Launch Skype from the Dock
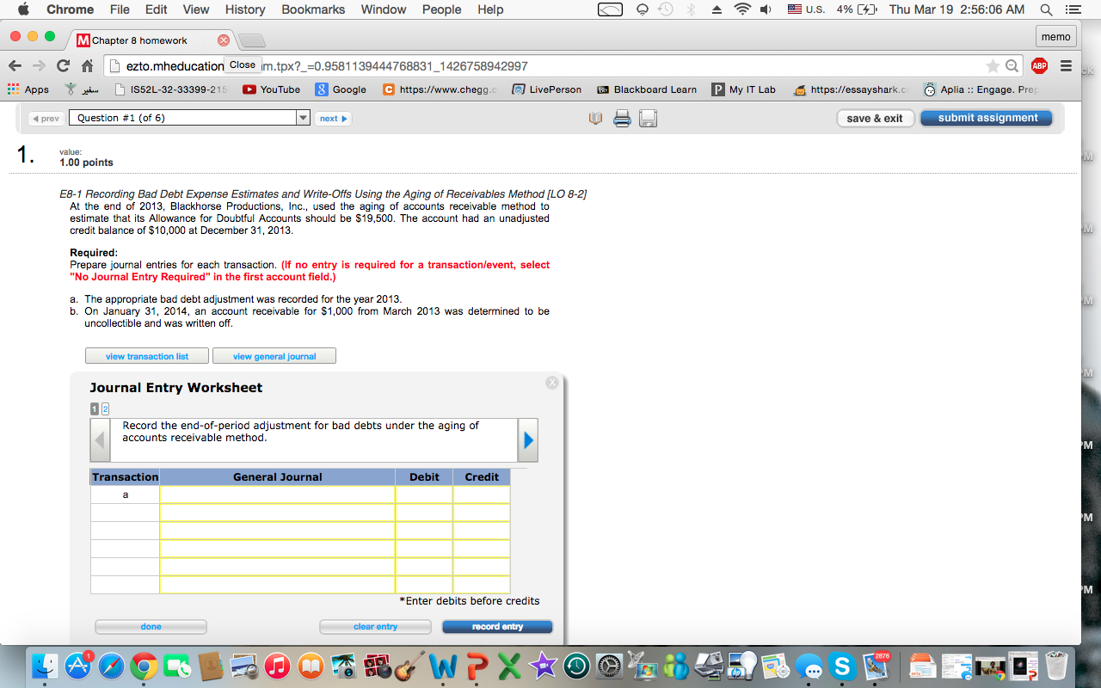 point(842,666)
